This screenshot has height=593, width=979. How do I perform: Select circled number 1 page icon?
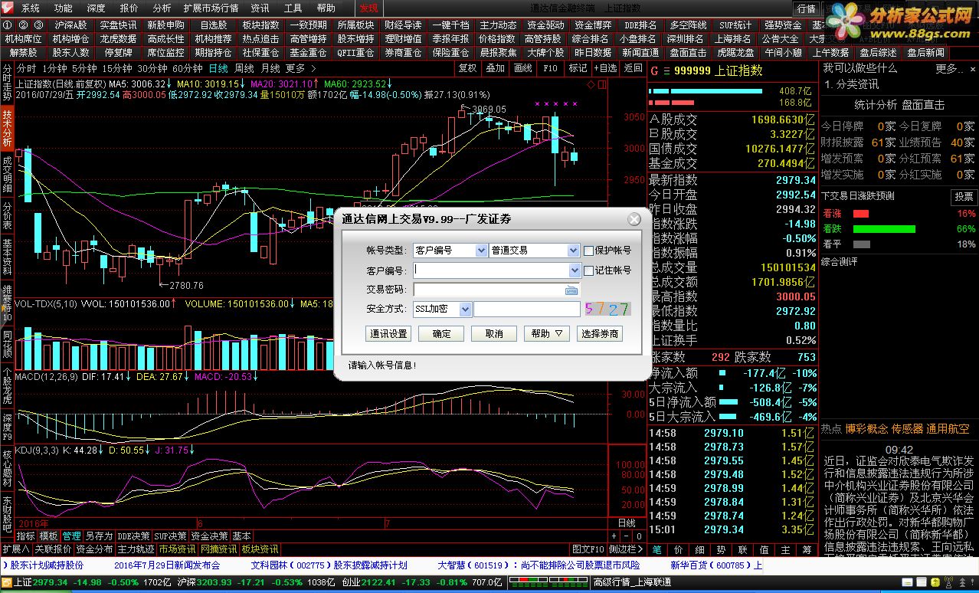coord(8,25)
